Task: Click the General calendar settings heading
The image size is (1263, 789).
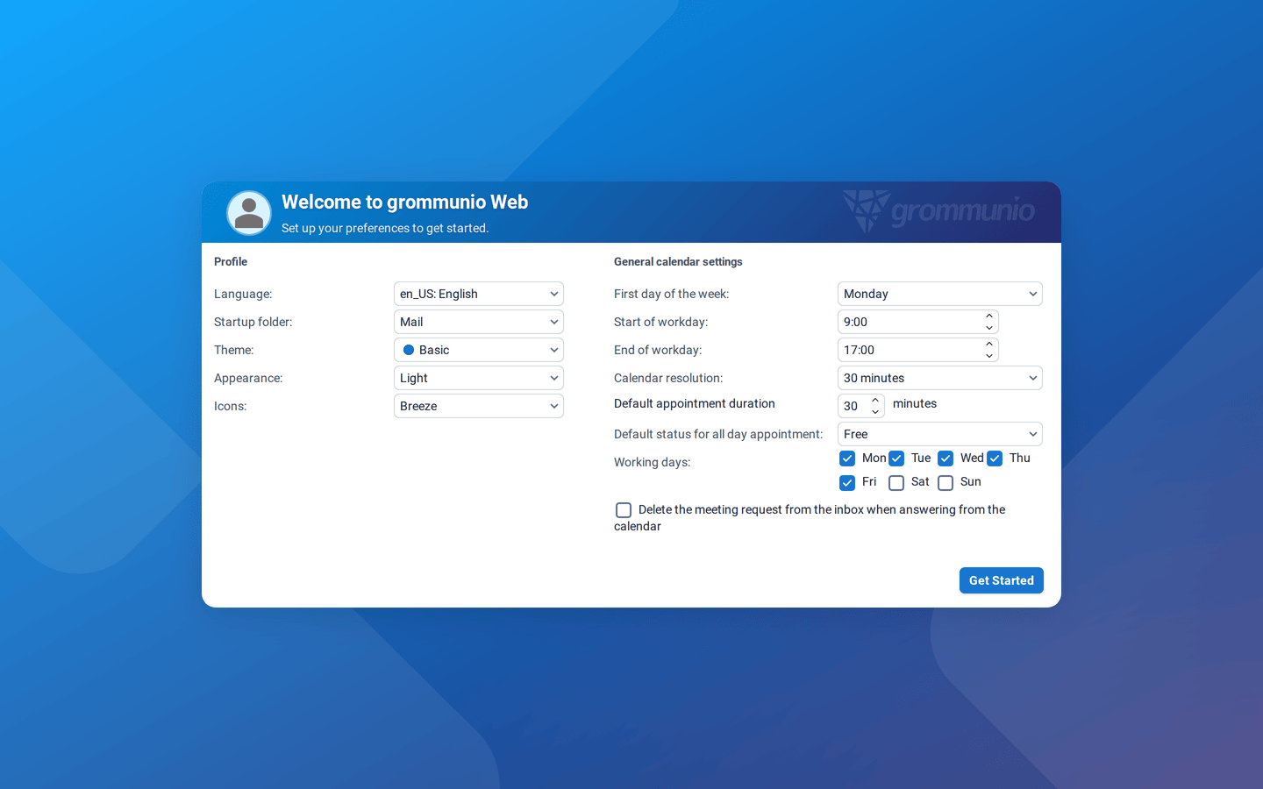Action: point(678,261)
